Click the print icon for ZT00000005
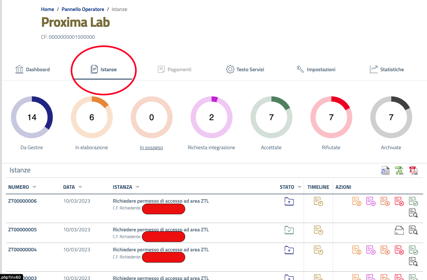 pos(399,230)
